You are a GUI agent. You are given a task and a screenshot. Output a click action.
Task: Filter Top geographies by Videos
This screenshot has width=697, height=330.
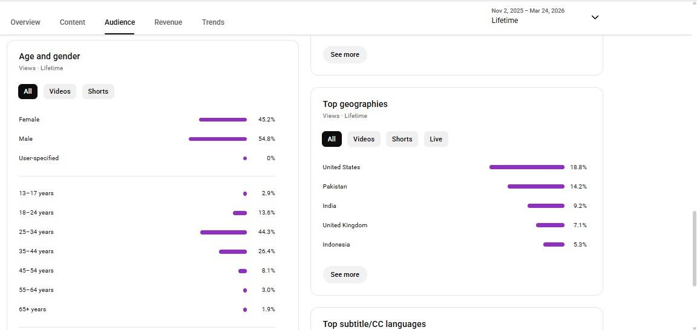click(x=364, y=139)
